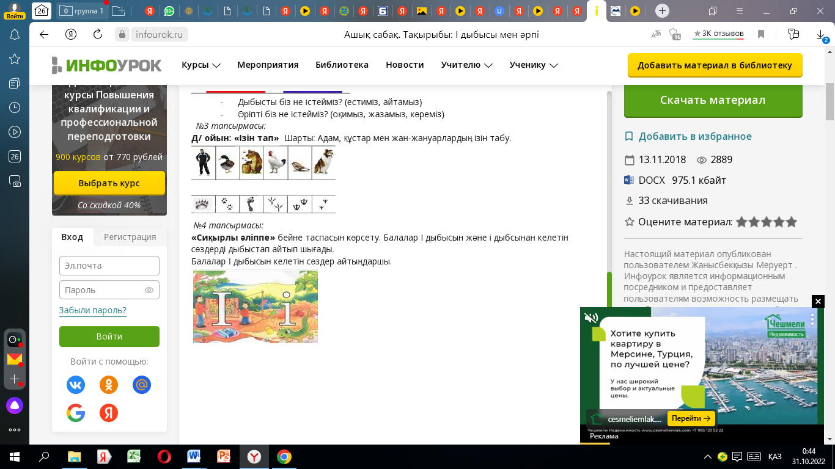This screenshot has height=469, width=835.
Task: Switch to the Регистрация tab
Action: (130, 237)
